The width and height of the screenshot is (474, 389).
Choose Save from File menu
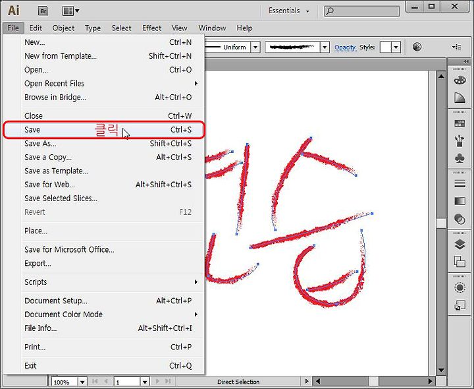(104, 130)
